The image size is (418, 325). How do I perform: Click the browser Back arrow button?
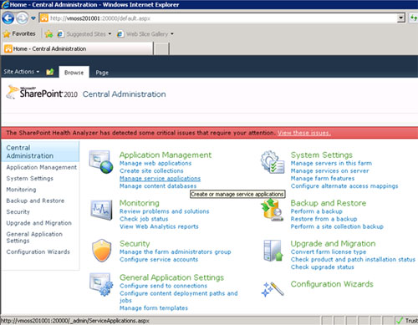pyautogui.click(x=8, y=18)
